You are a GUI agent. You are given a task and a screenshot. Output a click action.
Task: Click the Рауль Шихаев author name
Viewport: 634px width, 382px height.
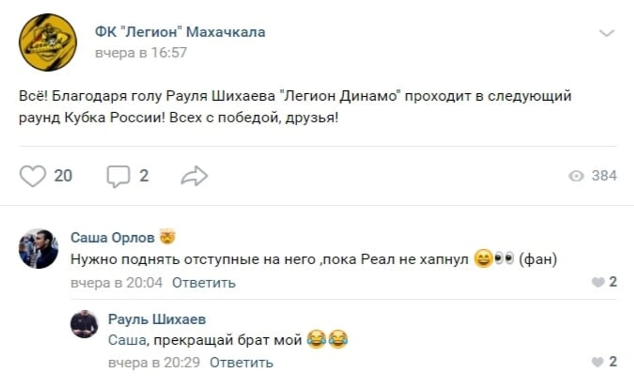pyautogui.click(x=157, y=319)
